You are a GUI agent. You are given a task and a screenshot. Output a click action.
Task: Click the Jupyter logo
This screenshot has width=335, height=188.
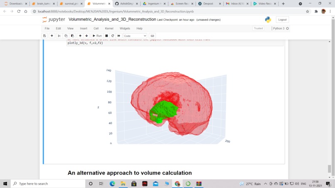54,20
